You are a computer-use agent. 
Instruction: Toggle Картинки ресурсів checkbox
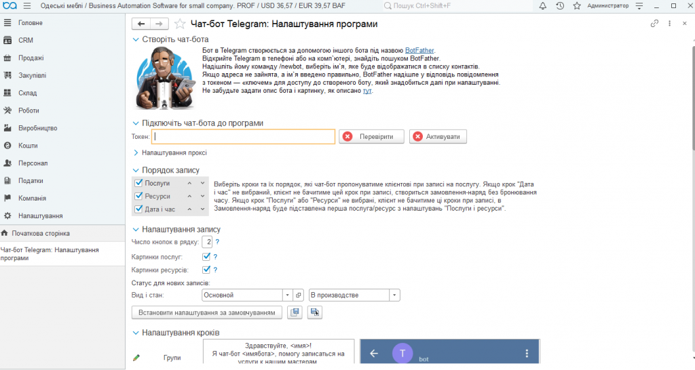coord(206,270)
